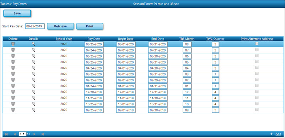Image resolution: width=285 pixels, height=138 pixels.
Task: Edit End Date field showing 06-30-2020
Action: pyautogui.click(x=158, y=56)
